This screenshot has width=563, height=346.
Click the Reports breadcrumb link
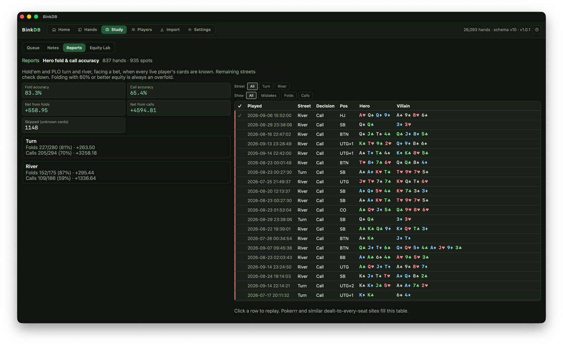point(31,61)
